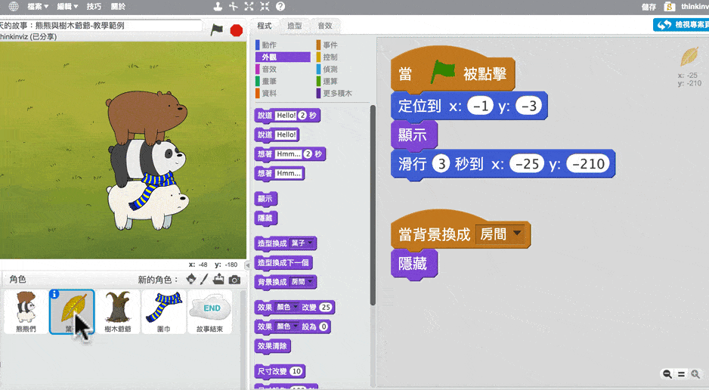Upload sprite from file icon
The height and width of the screenshot is (390, 709).
point(218,280)
